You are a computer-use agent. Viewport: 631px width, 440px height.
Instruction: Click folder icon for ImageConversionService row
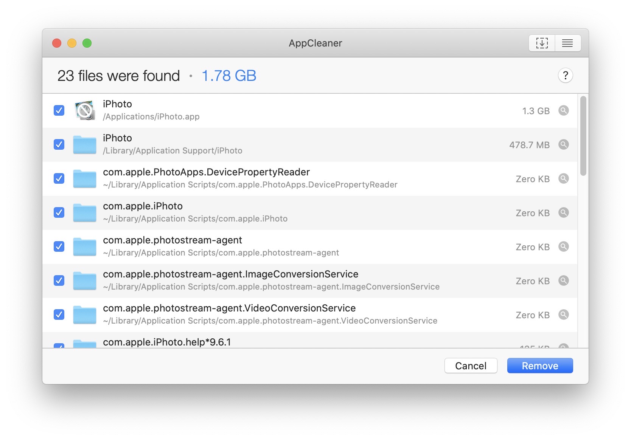(x=85, y=280)
